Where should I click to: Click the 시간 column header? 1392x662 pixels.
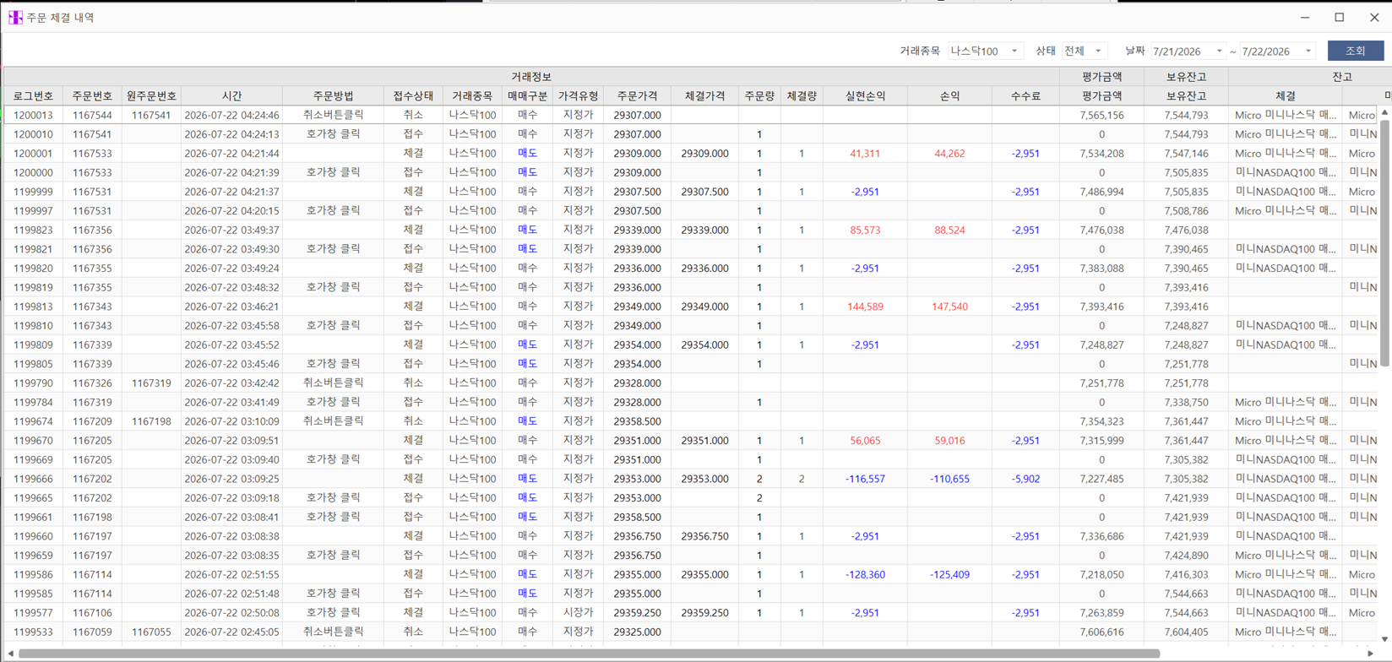232,96
